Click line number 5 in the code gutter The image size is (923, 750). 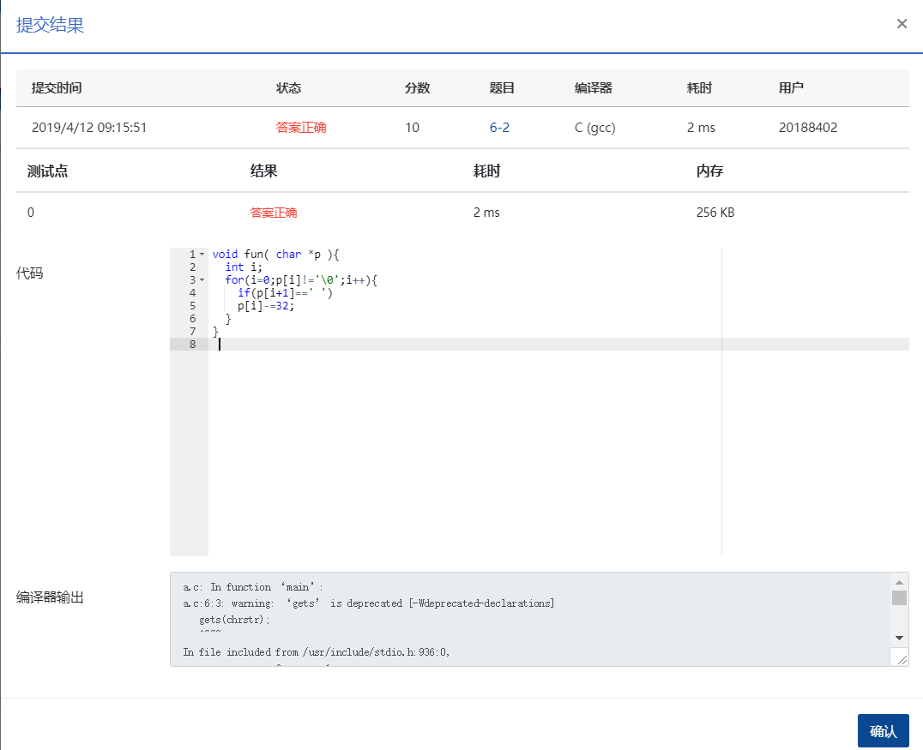pos(192,306)
